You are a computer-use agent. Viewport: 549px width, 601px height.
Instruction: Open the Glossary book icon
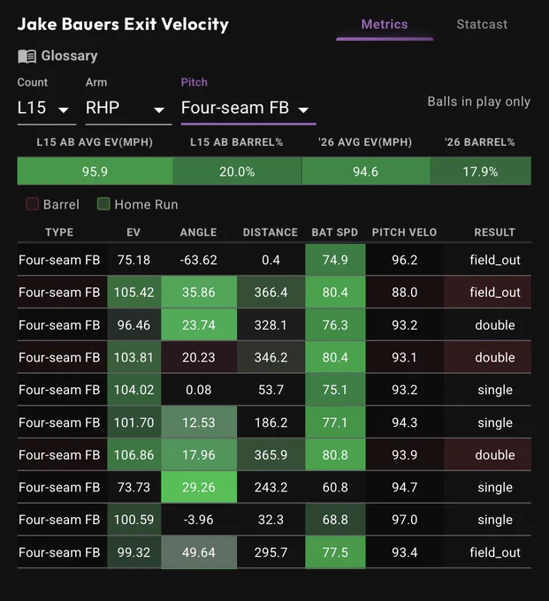click(27, 57)
